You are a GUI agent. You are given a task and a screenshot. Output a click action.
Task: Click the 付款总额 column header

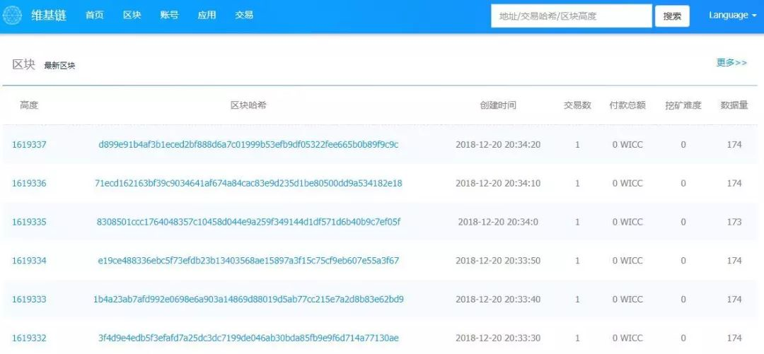tap(627, 105)
